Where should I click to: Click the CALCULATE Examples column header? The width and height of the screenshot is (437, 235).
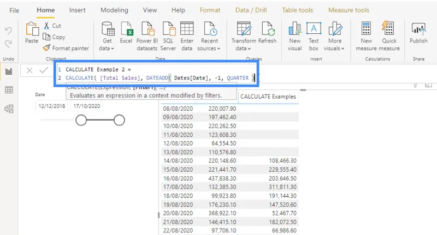click(x=268, y=97)
